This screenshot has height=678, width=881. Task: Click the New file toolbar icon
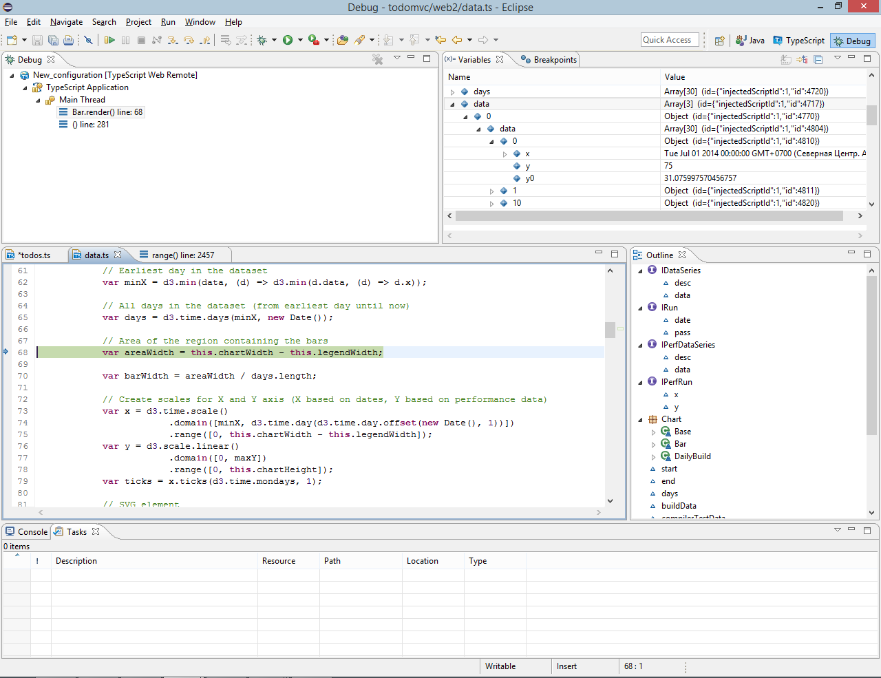pyautogui.click(x=12, y=40)
